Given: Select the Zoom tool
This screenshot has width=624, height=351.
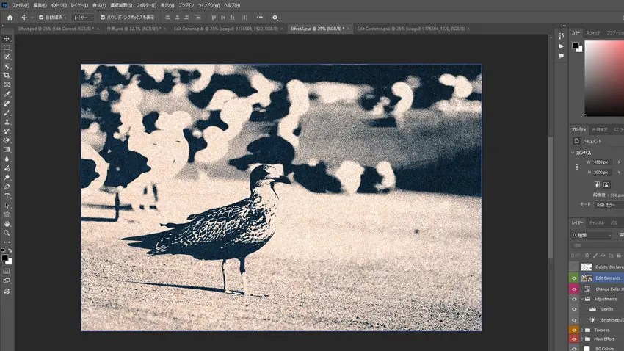Looking at the screenshot, I should (x=7, y=233).
